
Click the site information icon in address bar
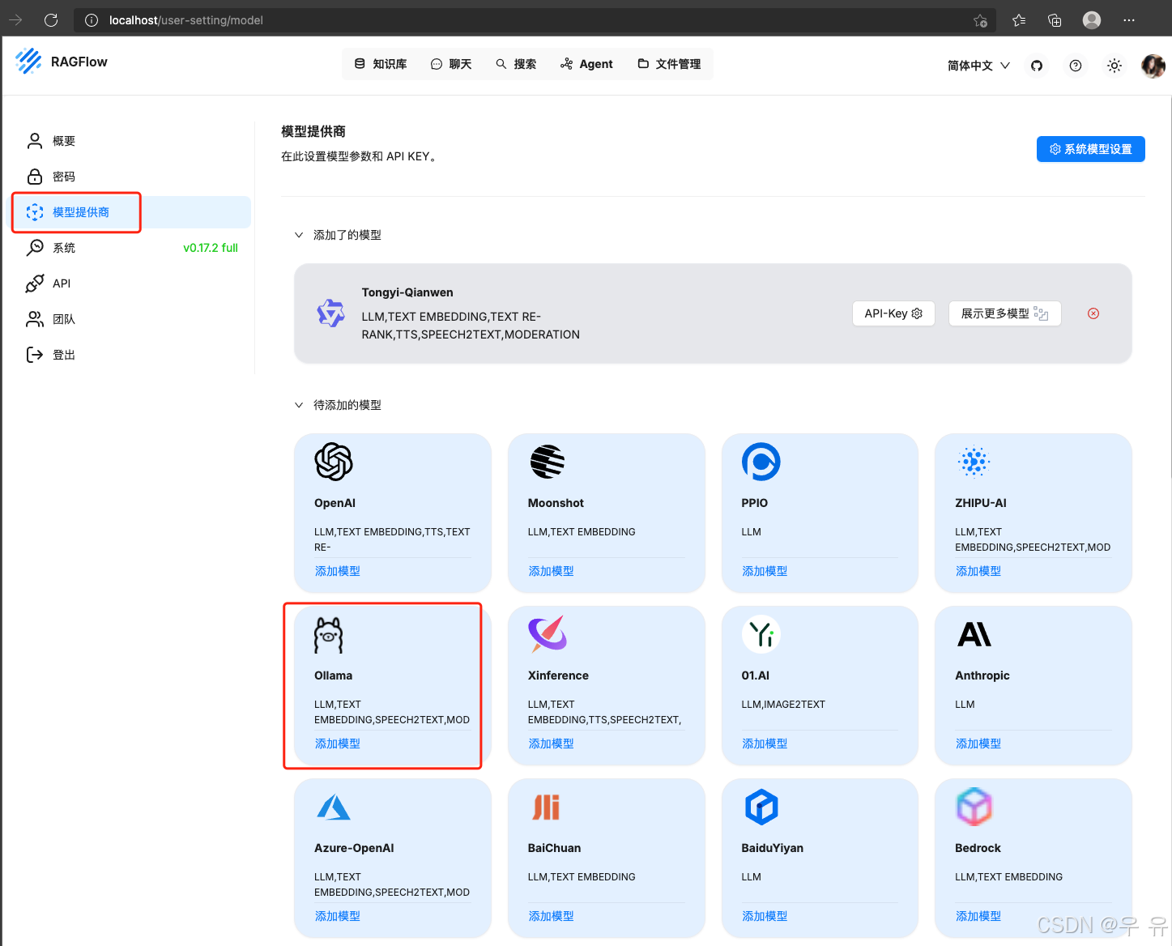[92, 20]
